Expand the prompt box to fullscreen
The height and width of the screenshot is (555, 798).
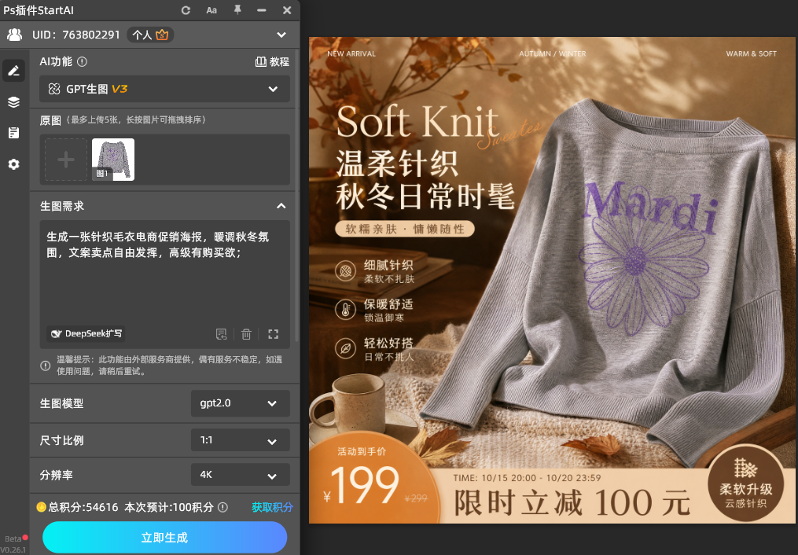point(274,334)
